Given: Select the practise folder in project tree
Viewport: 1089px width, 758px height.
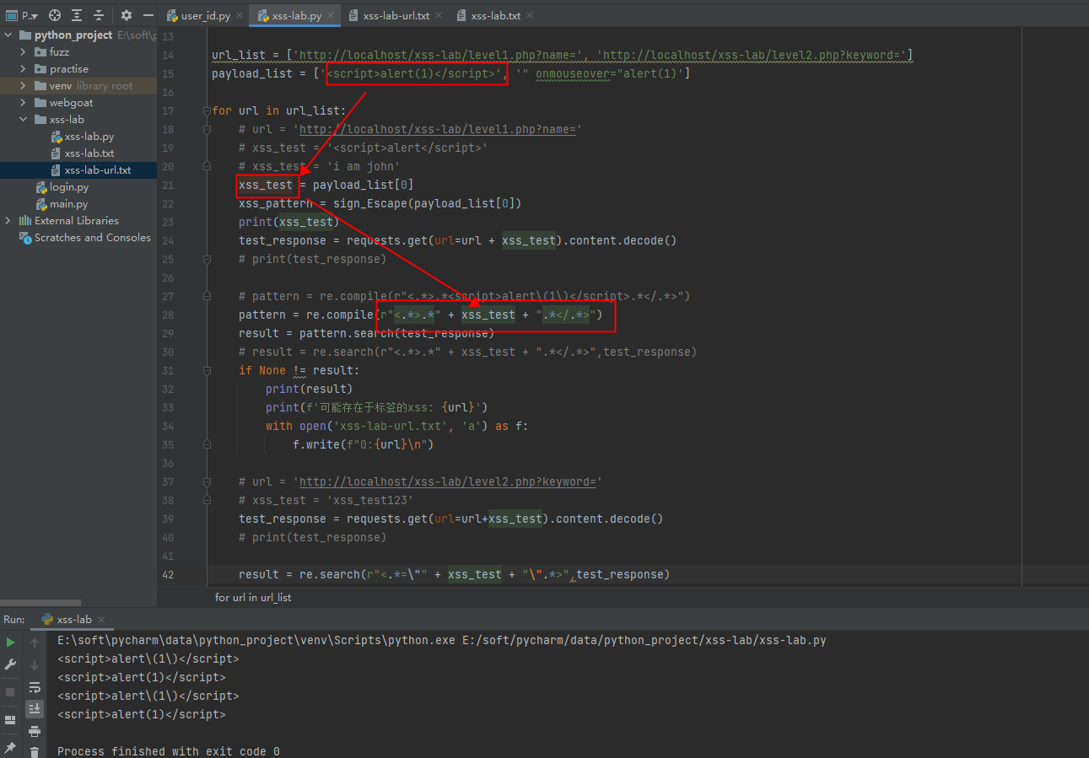Looking at the screenshot, I should point(68,69).
